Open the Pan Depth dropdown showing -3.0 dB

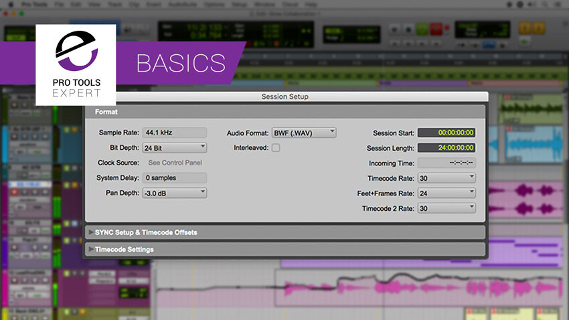[x=175, y=193]
